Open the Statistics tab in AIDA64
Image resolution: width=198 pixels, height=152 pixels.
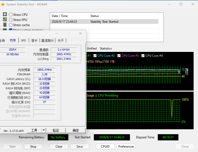point(105,49)
